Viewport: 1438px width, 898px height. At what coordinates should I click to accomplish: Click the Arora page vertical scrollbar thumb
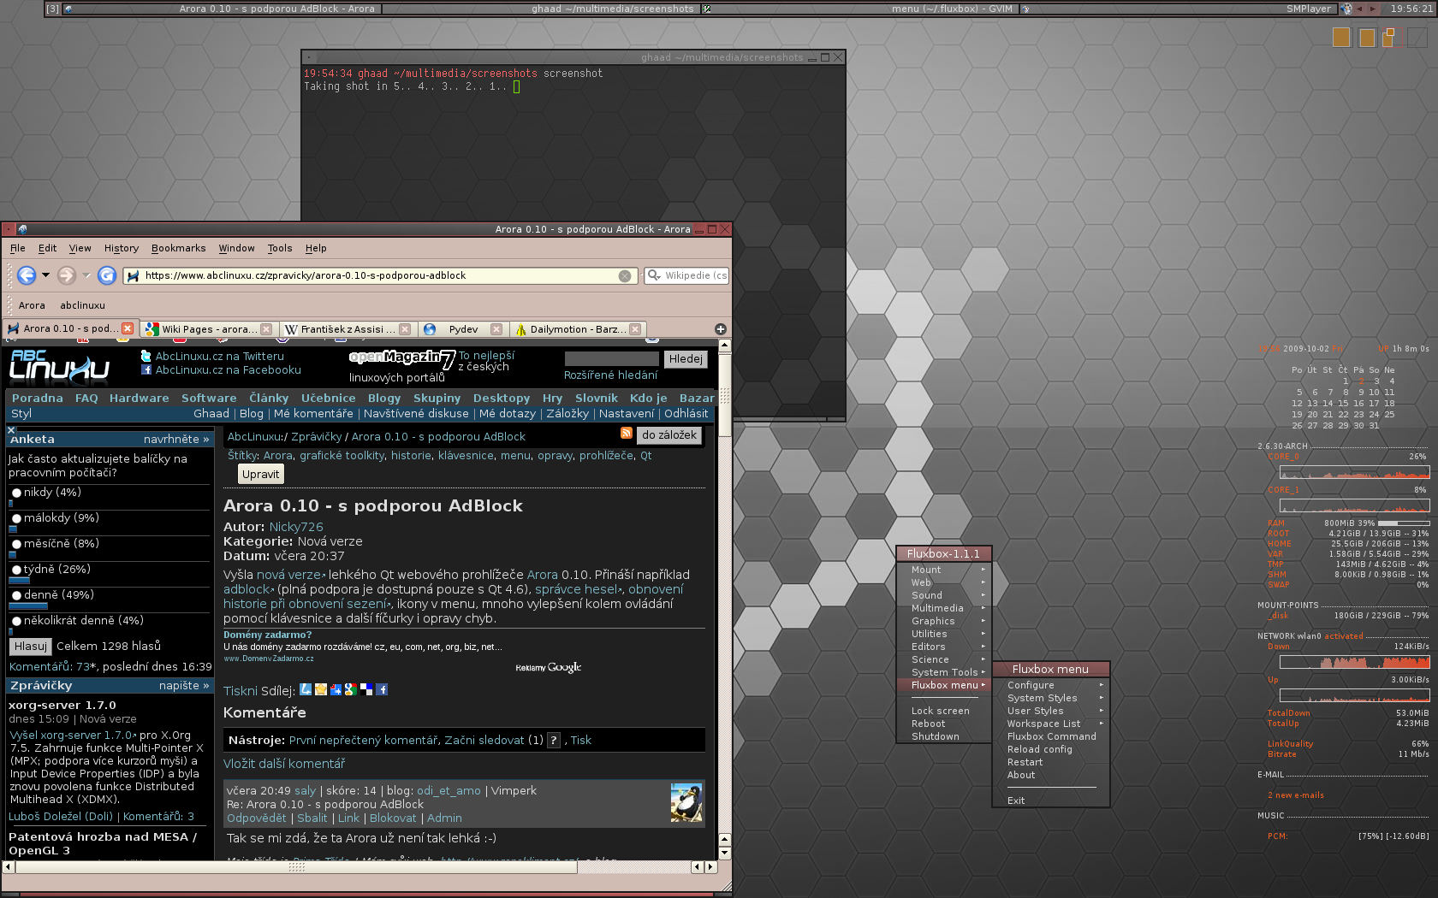tap(725, 396)
